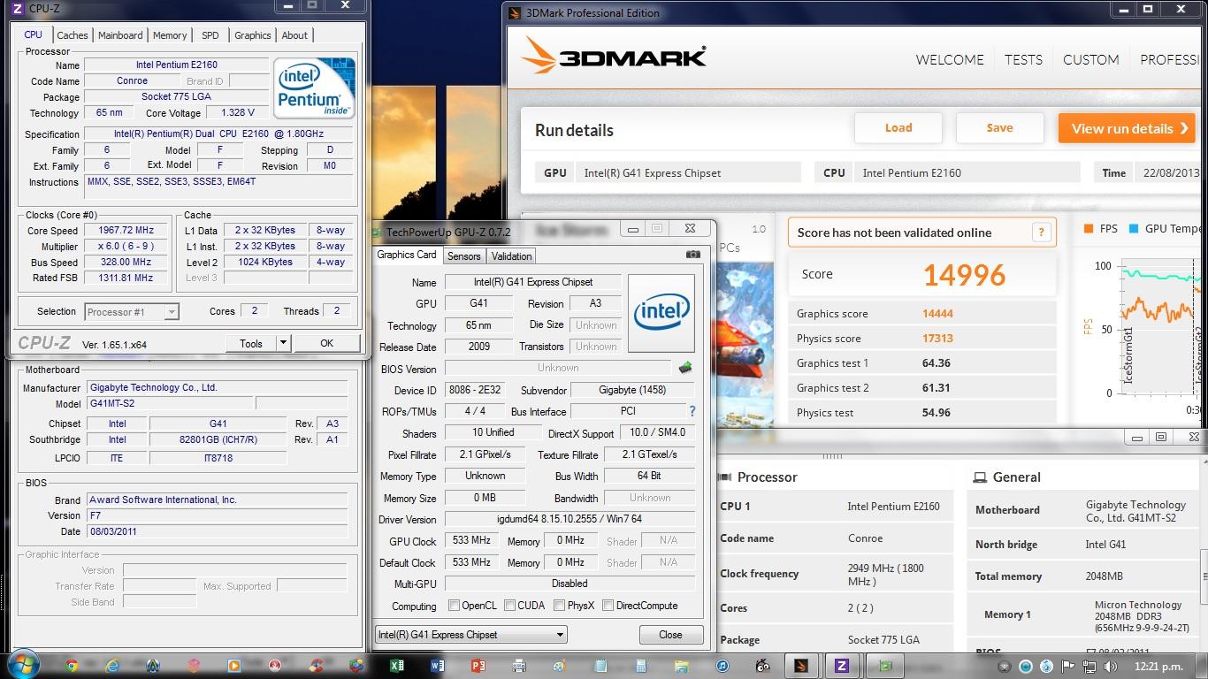Open the CPU-Z Tools dropdown arrow
The height and width of the screenshot is (679, 1208).
pyautogui.click(x=283, y=343)
